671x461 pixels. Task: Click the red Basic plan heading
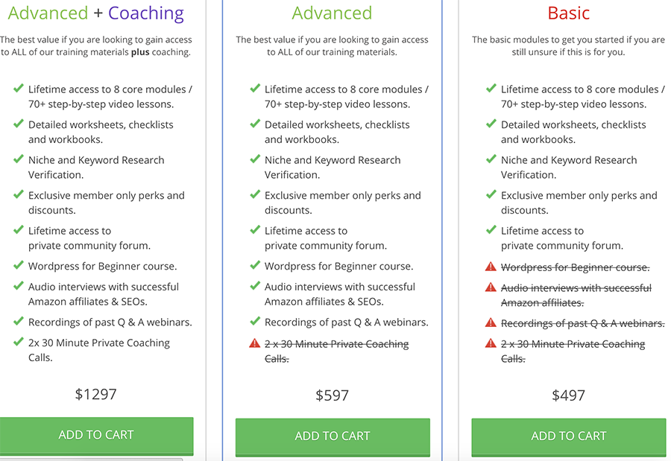point(569,13)
